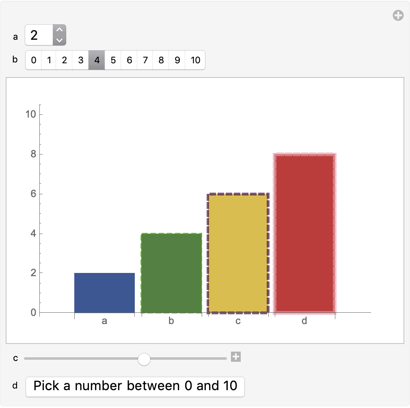410x408 pixels.
Task: Pick 8 in the b setter bar
Action: point(161,60)
